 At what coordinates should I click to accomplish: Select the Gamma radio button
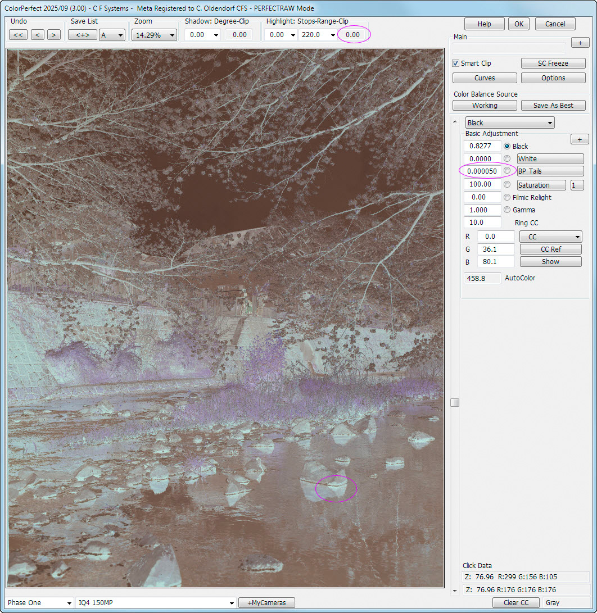tap(507, 210)
